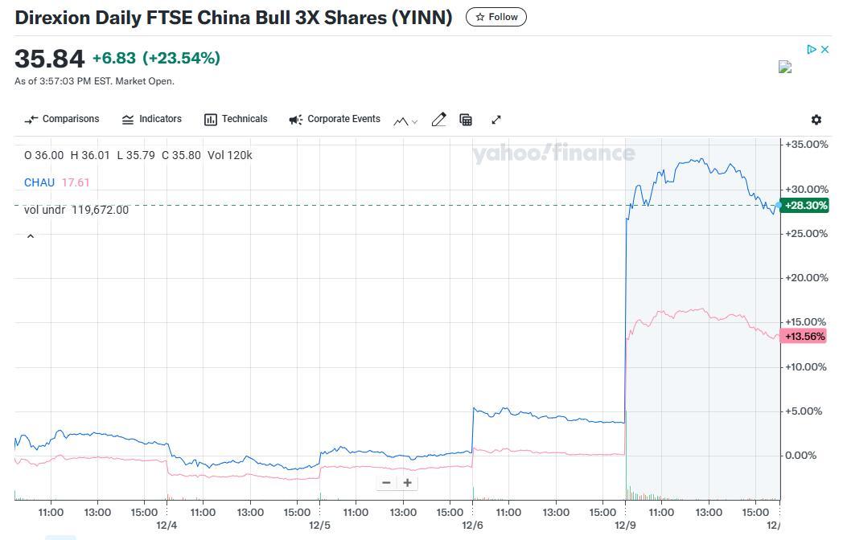Click the zoom out minus button
The image size is (843, 540).
(387, 482)
